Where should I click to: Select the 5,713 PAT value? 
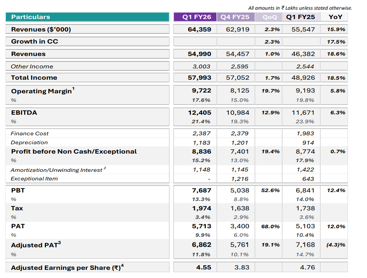point(202,226)
